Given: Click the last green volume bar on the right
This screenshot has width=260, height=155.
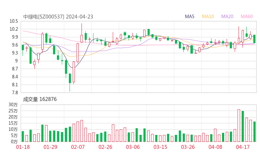Looking at the screenshot, I should (x=254, y=132).
